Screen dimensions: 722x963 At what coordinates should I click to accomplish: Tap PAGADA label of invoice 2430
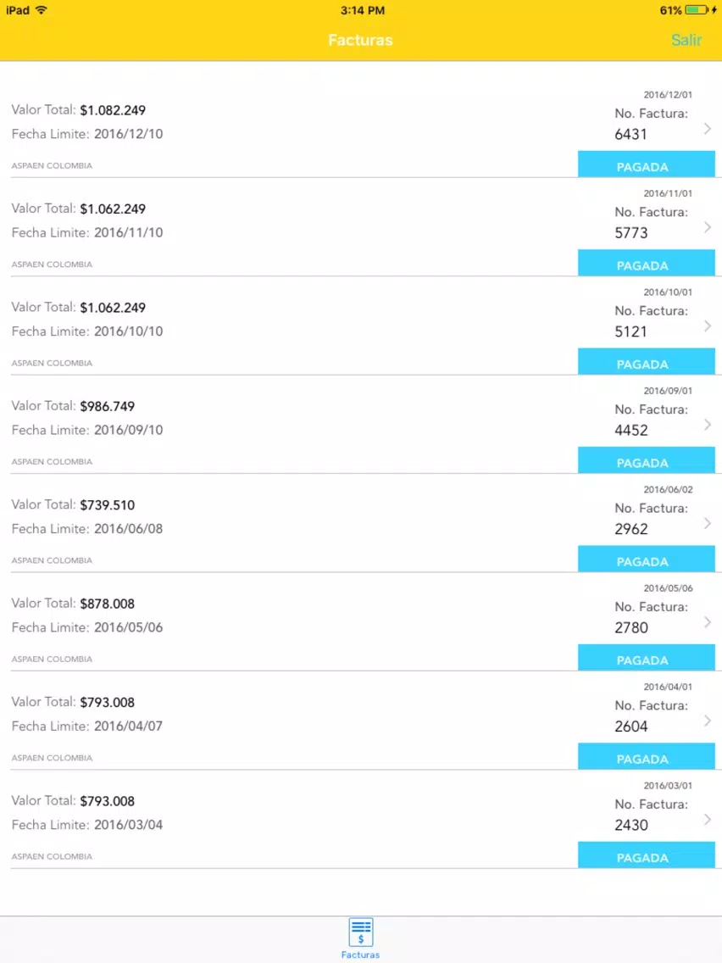pos(646,854)
